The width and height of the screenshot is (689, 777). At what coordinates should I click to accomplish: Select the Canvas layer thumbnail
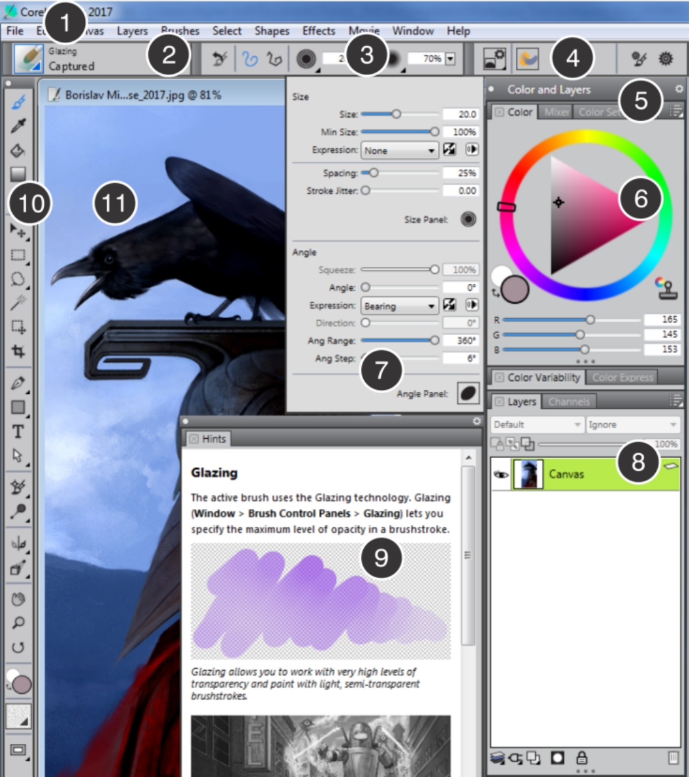click(x=528, y=474)
